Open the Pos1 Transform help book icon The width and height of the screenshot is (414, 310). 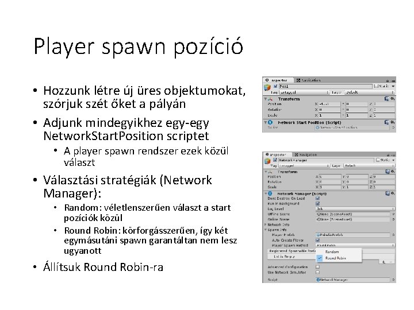click(x=386, y=99)
